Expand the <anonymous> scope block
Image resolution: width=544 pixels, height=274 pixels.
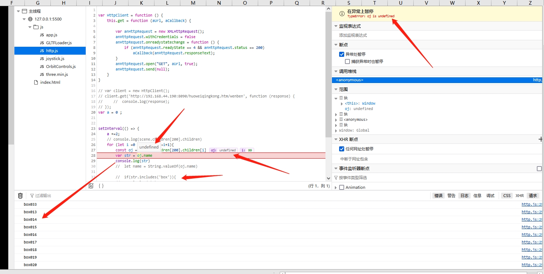pyautogui.click(x=336, y=120)
